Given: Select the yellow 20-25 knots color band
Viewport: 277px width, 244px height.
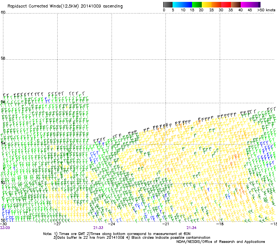Looking at the screenshot, I should (x=207, y=5).
